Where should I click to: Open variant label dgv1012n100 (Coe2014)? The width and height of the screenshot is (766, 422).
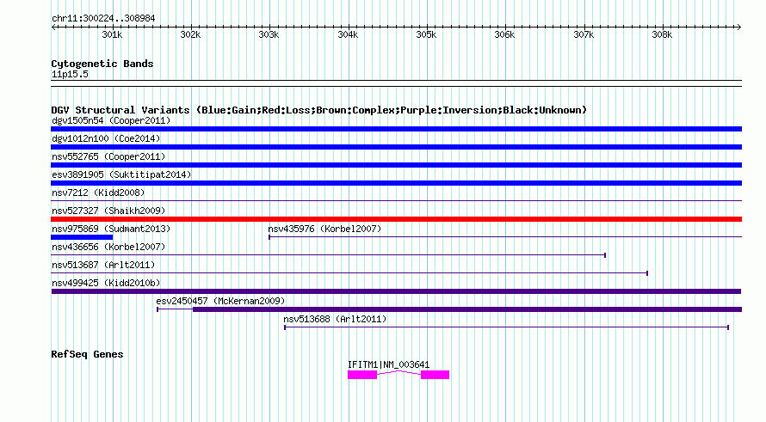106,138
